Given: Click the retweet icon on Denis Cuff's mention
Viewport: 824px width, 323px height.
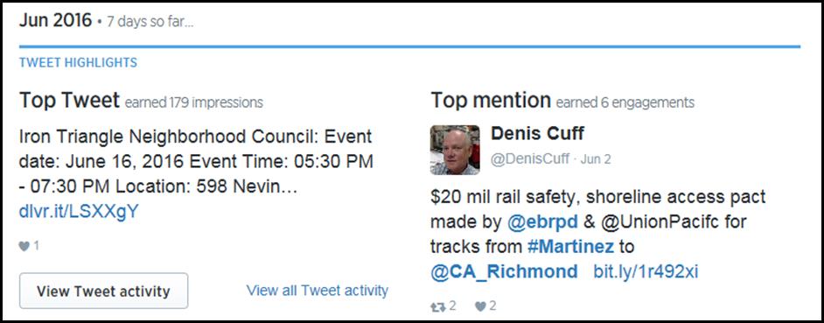Looking at the screenshot, I should coord(437,306).
